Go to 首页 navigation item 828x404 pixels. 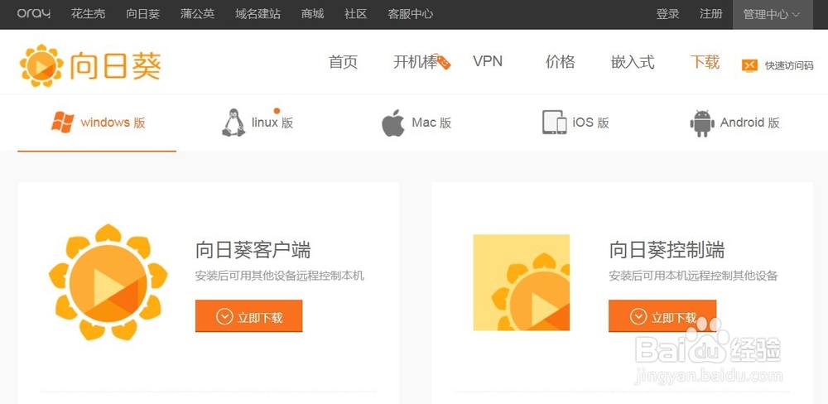pos(344,62)
